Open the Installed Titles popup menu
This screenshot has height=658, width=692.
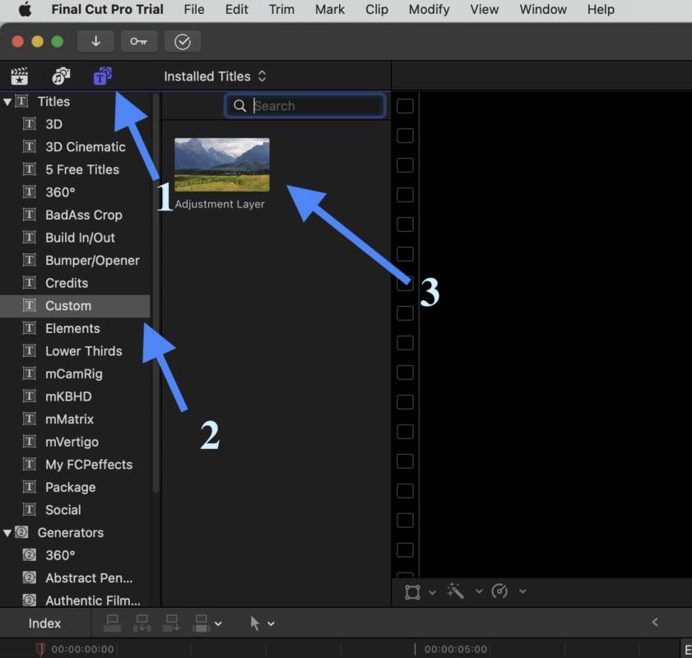pyautogui.click(x=215, y=76)
